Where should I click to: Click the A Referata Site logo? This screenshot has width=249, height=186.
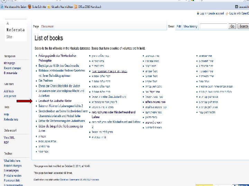pyautogui.click(x=16, y=30)
